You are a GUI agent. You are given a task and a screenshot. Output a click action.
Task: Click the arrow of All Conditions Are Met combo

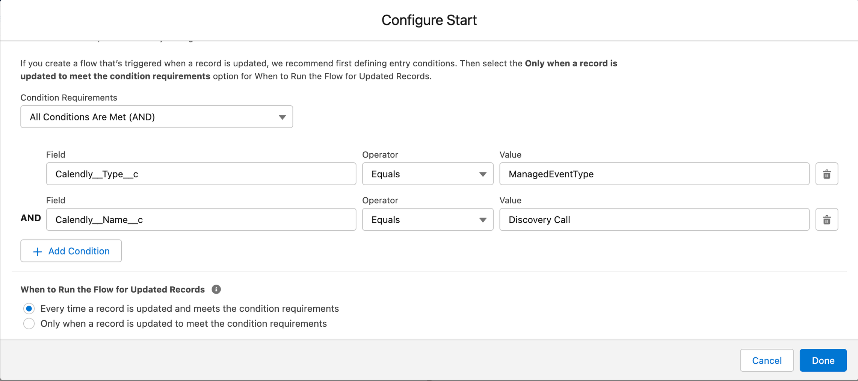click(x=282, y=117)
